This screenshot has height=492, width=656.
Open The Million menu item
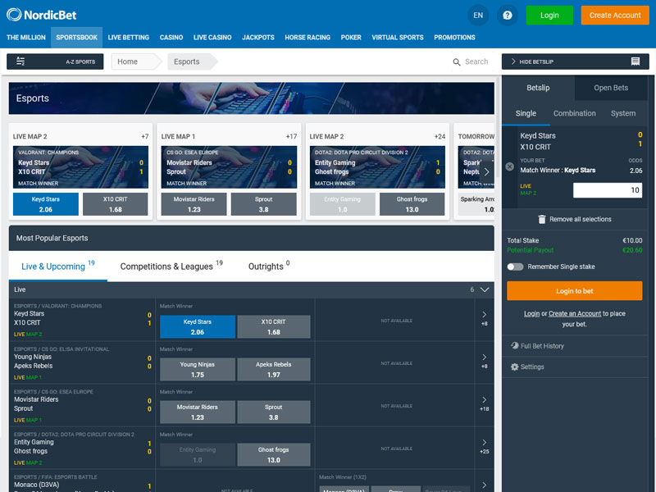(26, 37)
